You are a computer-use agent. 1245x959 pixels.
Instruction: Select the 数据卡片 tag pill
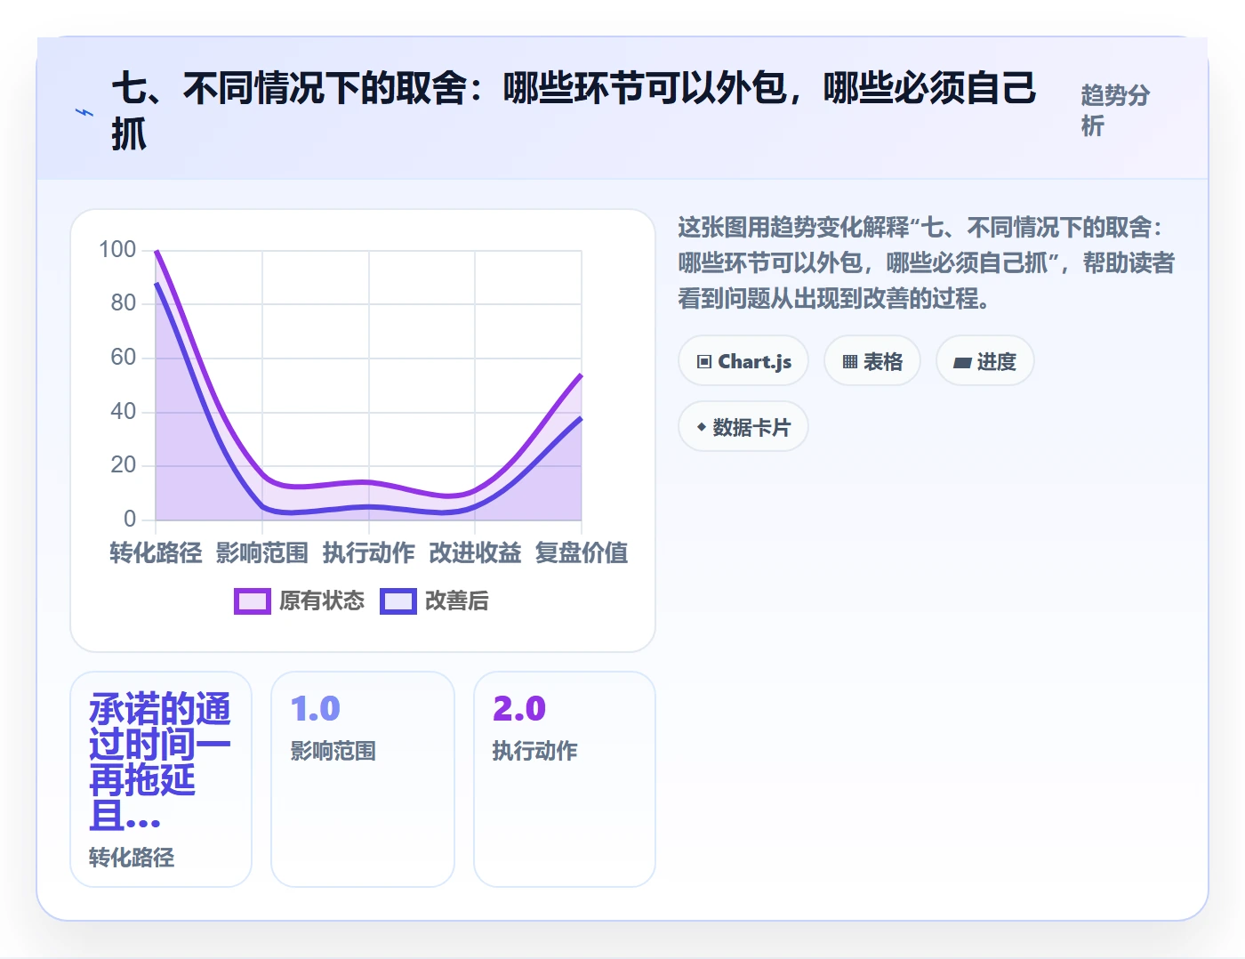743,427
